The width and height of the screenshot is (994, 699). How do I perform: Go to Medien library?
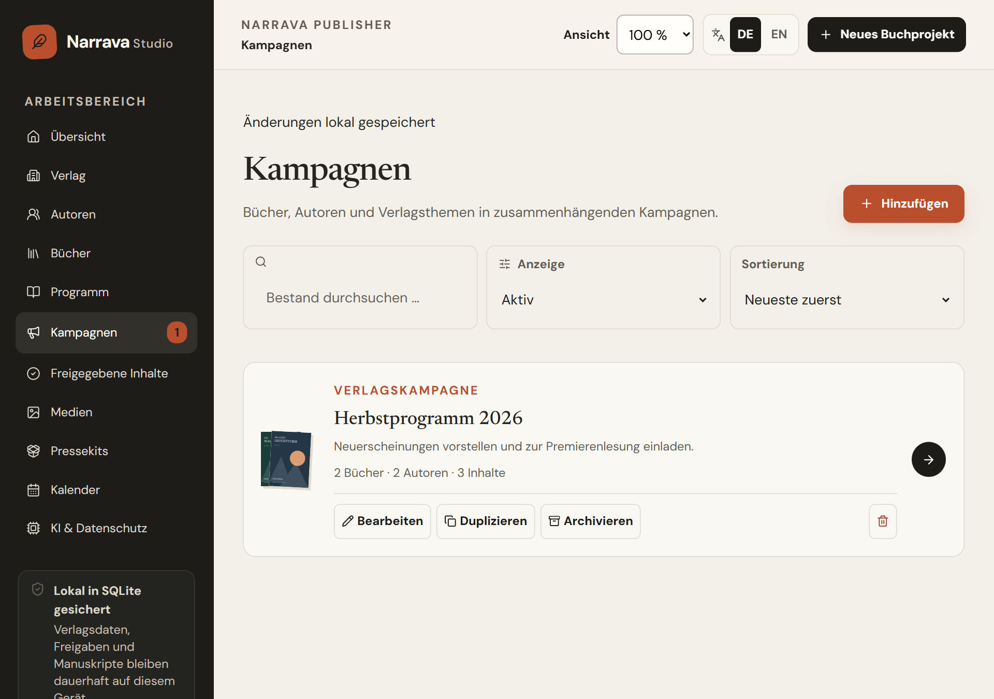pos(106,412)
